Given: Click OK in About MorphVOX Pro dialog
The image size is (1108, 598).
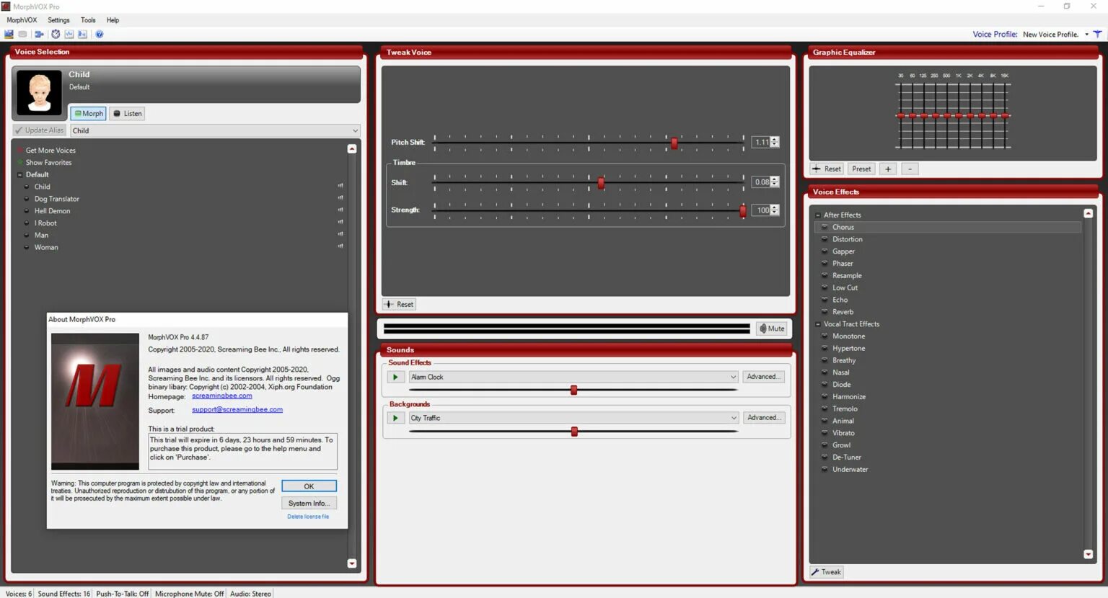Looking at the screenshot, I should 309,486.
